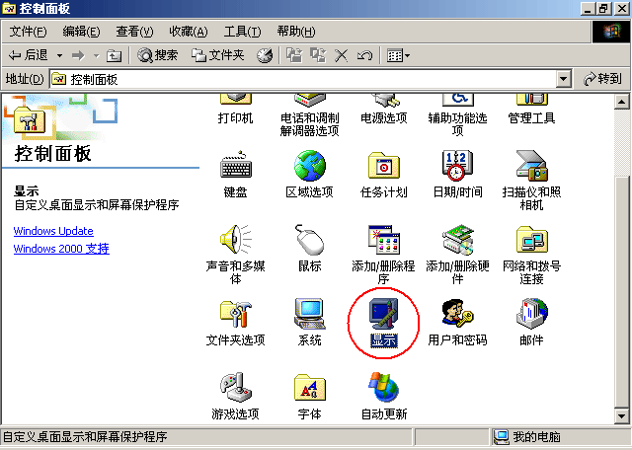This screenshot has height=450, width=632.
Task: Open the 鼠标 mouse icon
Action: (309, 239)
